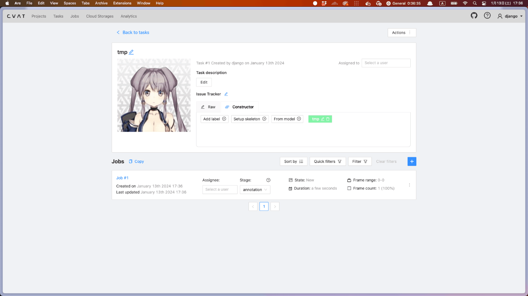Open the Filter builder
Screen dimensions: 528x296
pyautogui.click(x=360, y=161)
